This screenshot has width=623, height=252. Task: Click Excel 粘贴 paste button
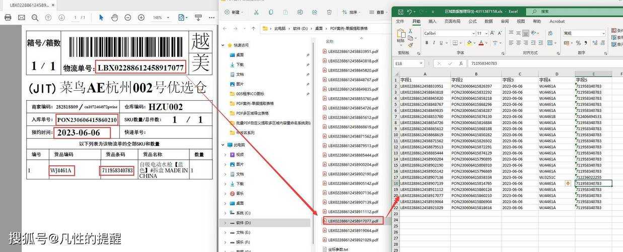(400, 36)
